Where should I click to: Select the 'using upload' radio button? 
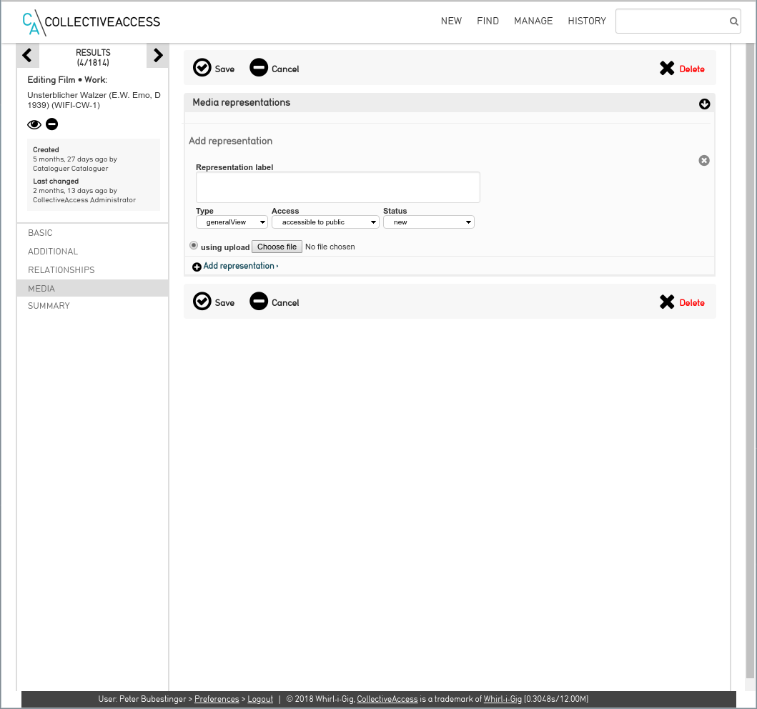(194, 246)
